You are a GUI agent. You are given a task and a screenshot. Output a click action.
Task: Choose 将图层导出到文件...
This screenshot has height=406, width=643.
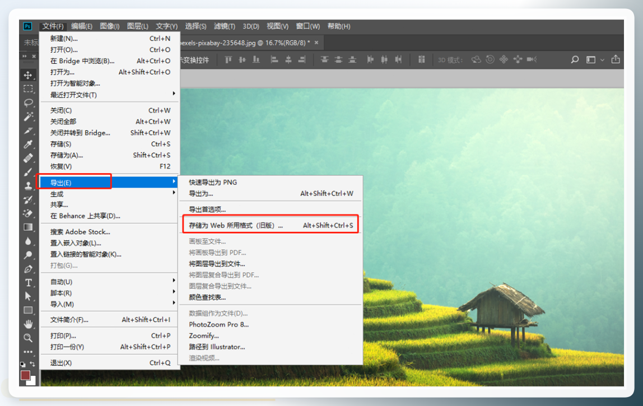tap(271, 264)
